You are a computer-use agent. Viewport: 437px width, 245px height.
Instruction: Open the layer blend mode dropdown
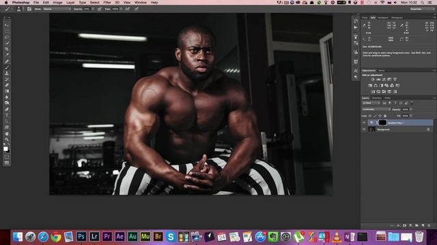[376, 110]
